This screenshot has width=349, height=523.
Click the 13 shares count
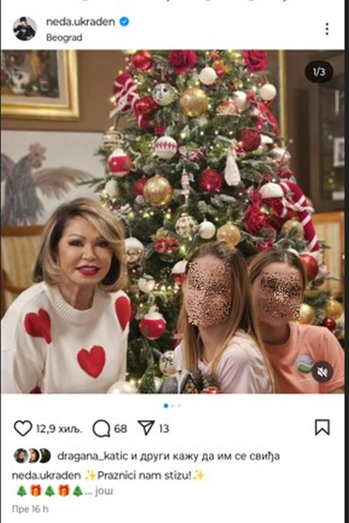(x=164, y=429)
